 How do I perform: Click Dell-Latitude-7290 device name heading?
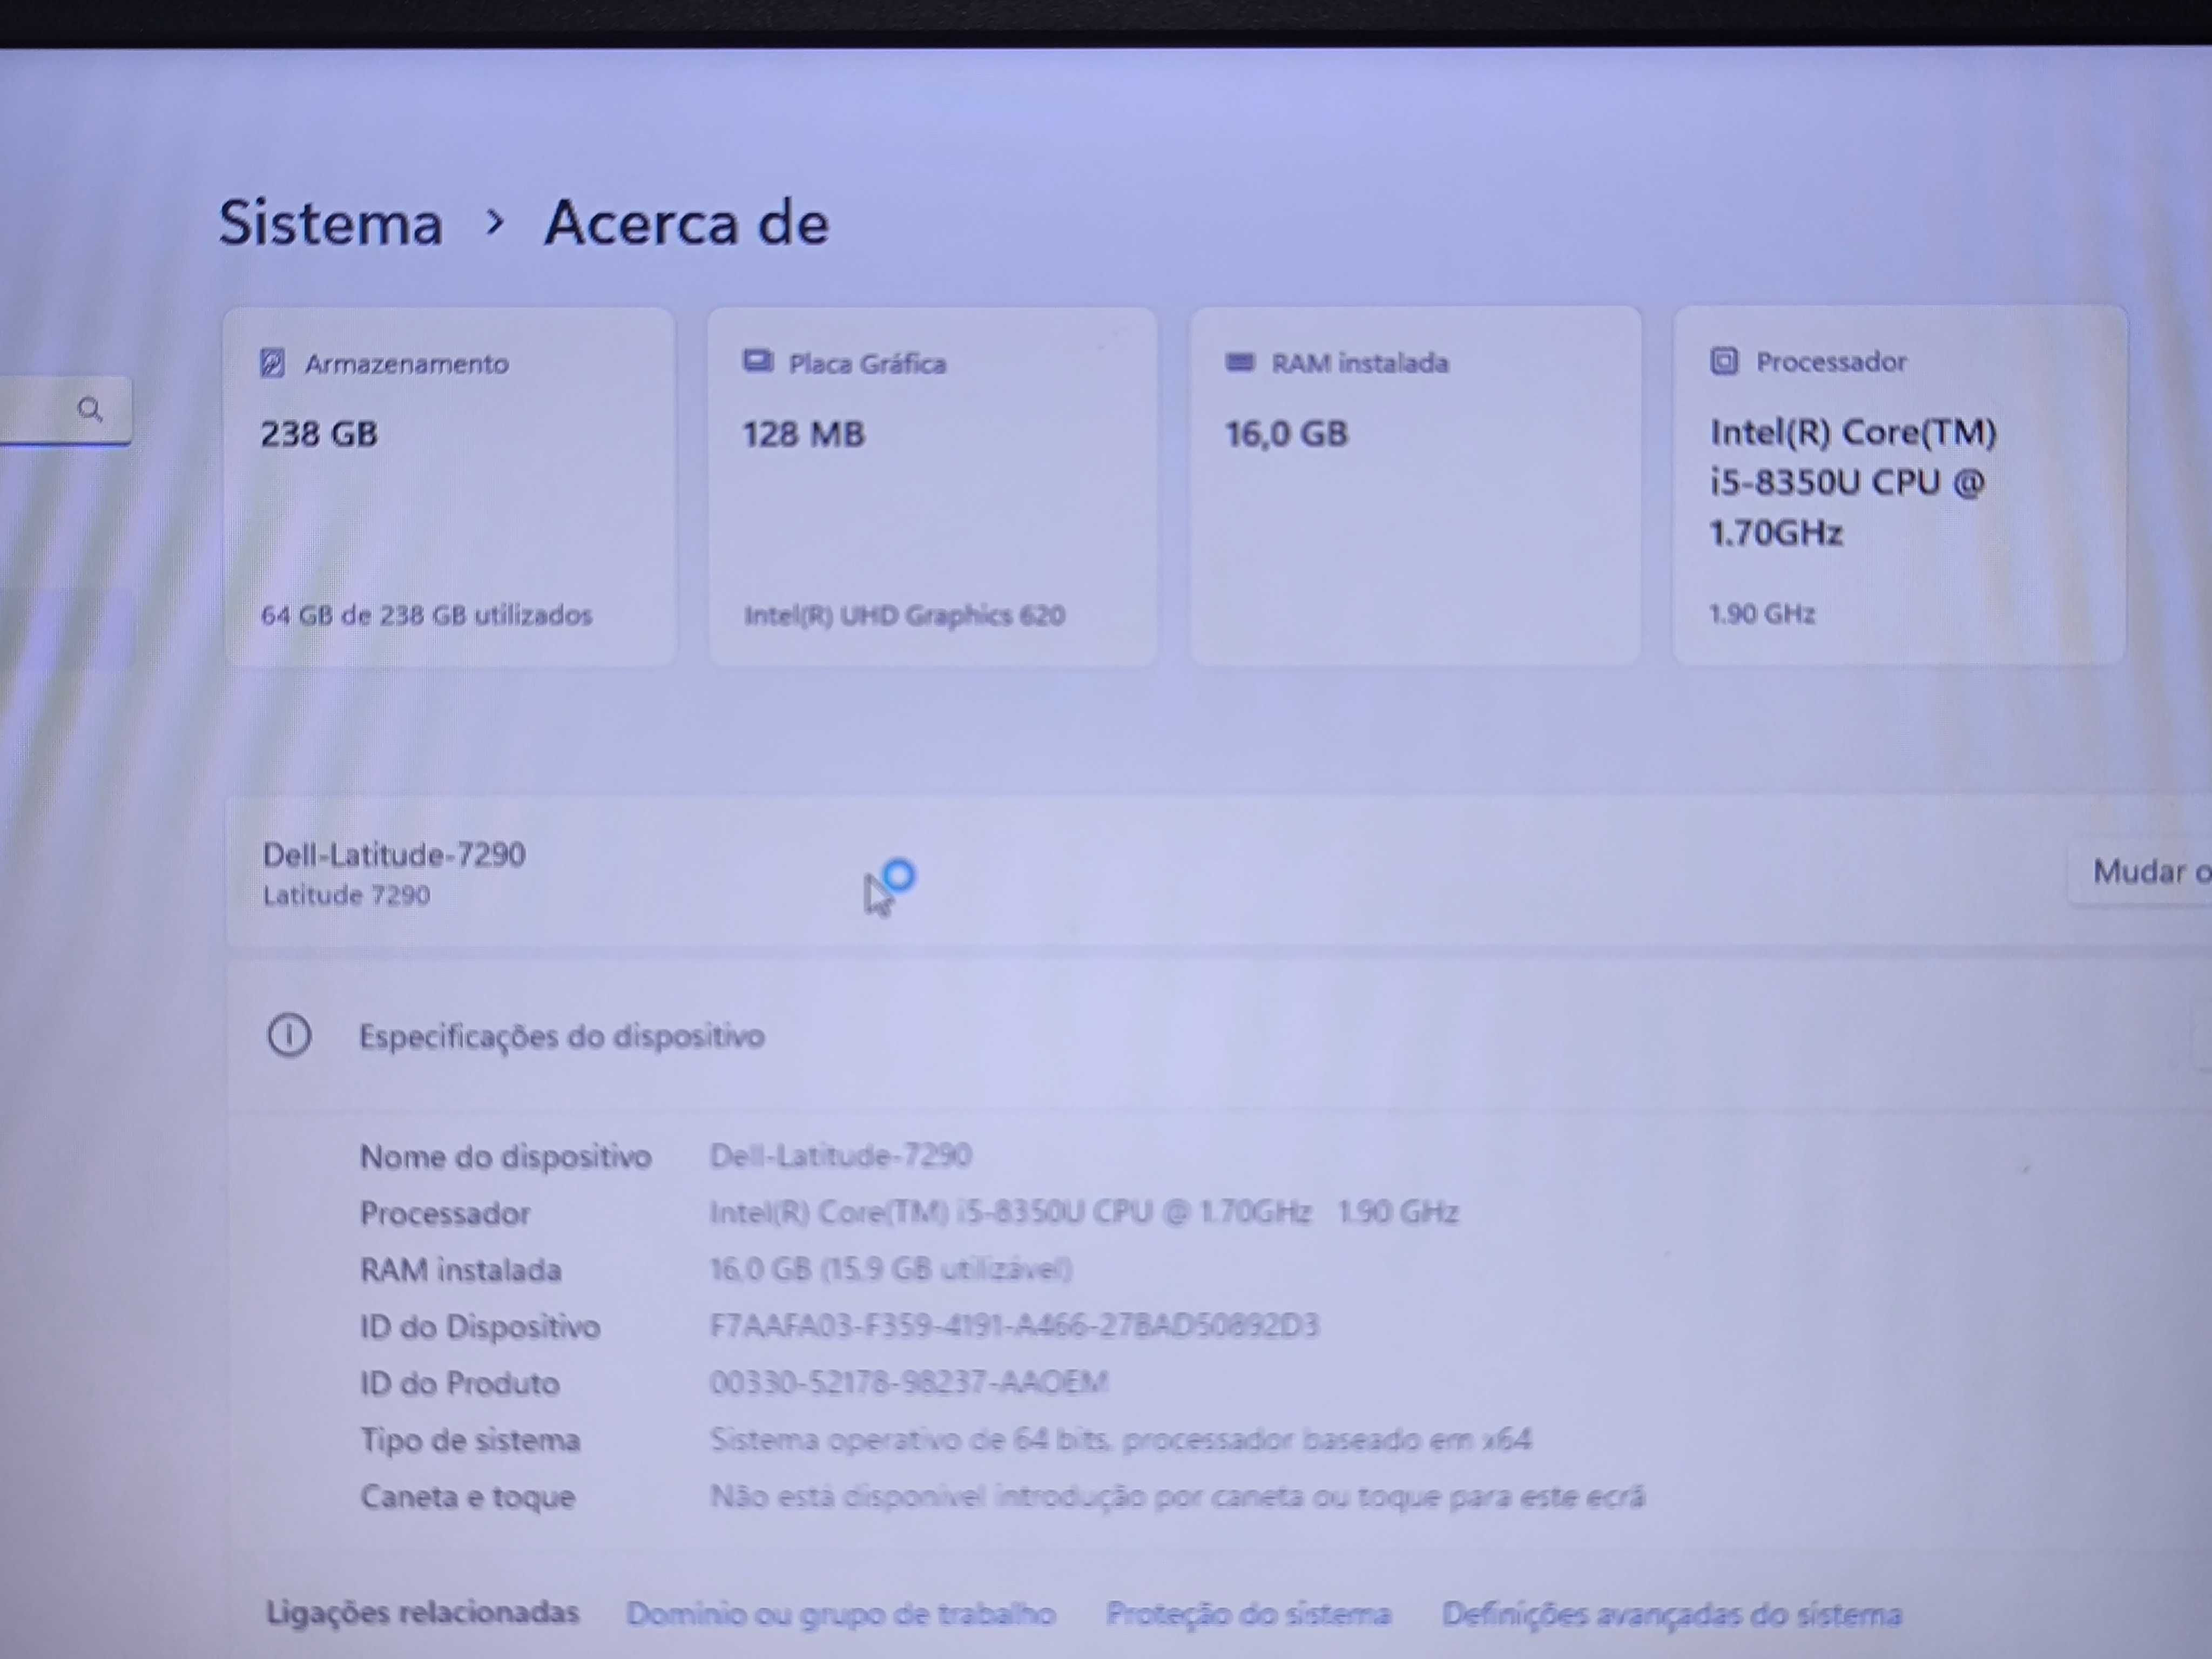coord(394,855)
